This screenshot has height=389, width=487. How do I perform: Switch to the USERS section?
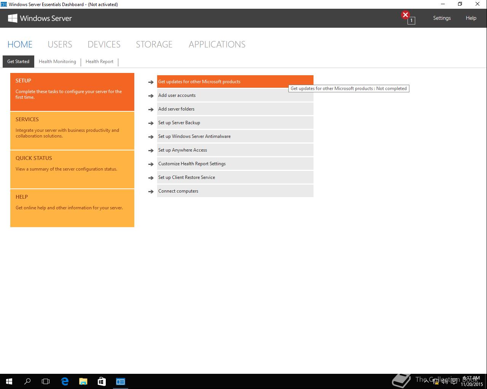60,44
